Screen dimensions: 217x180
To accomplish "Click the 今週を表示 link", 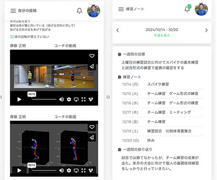I will (162, 35).
